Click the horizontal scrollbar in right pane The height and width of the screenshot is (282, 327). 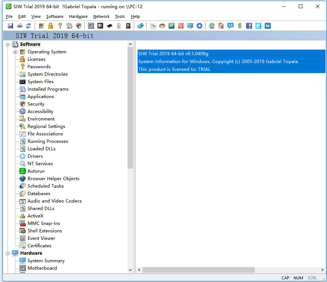coord(198,270)
